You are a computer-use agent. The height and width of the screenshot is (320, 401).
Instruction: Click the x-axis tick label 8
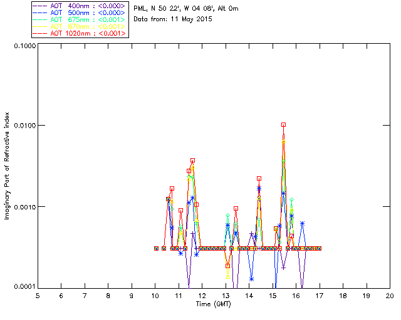point(108,296)
